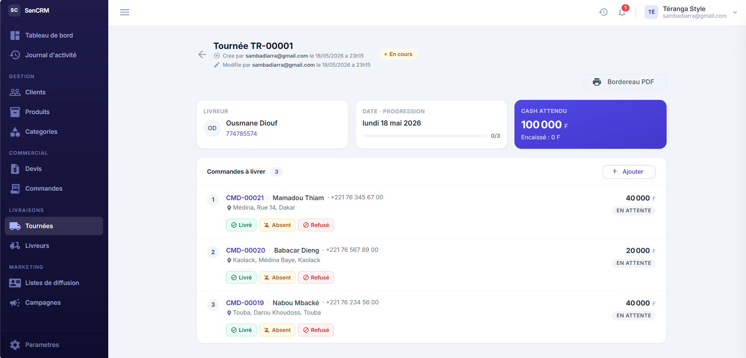Open the activity history clock icon
746x358 pixels.
point(603,12)
